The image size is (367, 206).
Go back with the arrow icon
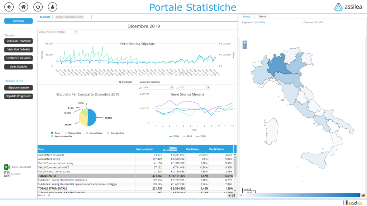9,7
